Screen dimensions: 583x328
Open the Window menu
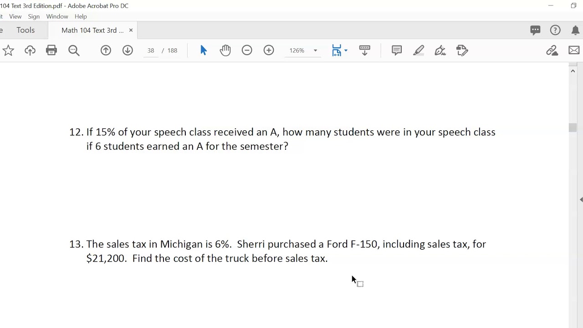pos(57,16)
